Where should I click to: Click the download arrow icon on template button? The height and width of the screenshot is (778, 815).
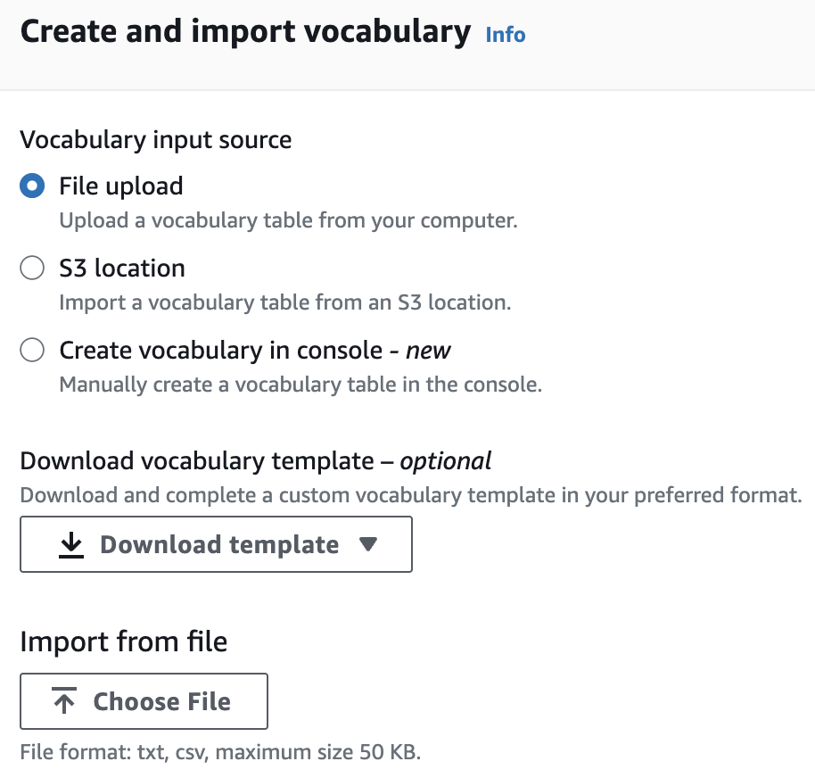71,545
